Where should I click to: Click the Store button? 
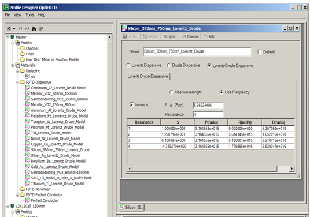[130, 36]
